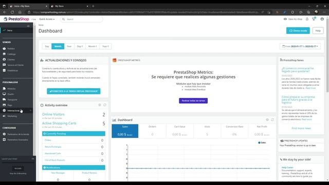Open the Active Shopping Carts link

coord(59,123)
